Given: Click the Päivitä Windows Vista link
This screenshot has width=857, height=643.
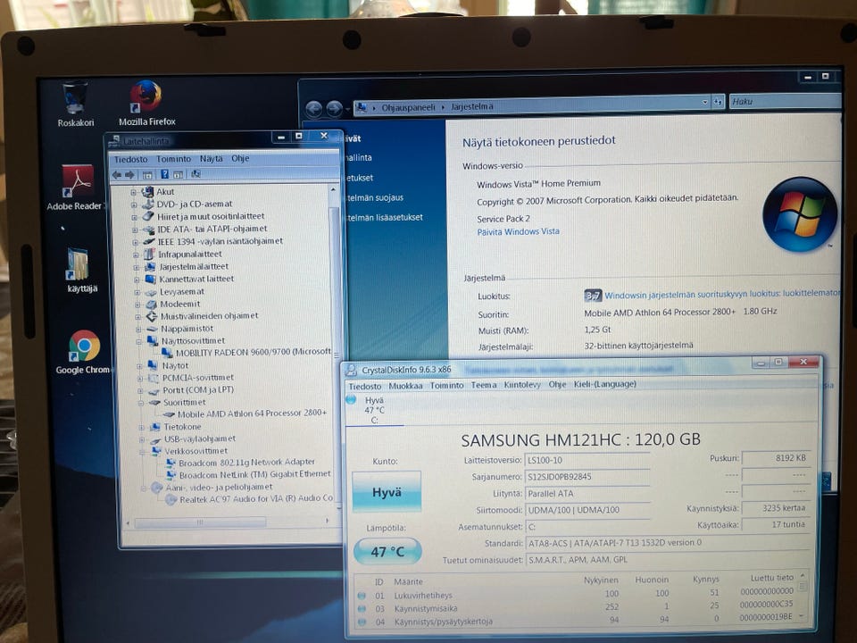Looking at the screenshot, I should point(518,232).
